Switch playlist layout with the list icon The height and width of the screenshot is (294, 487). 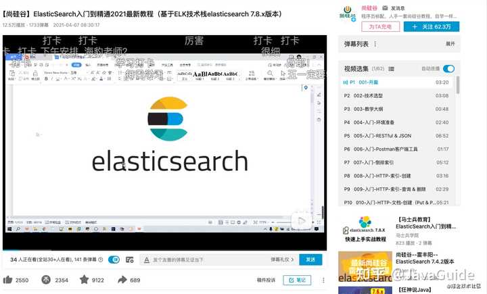(x=392, y=69)
